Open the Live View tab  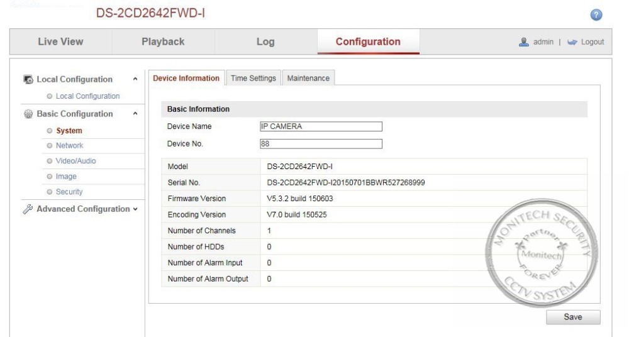tap(60, 42)
